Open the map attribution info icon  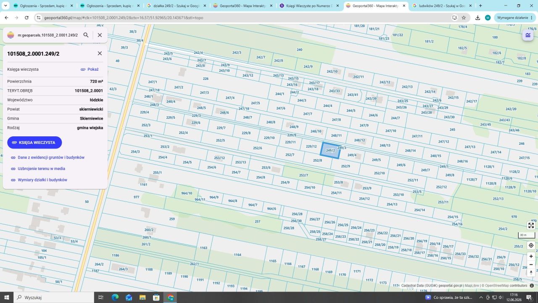pos(532,285)
